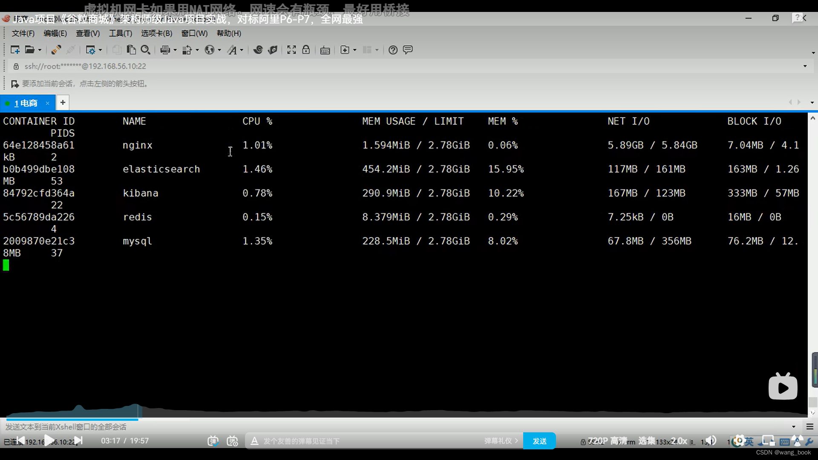Click the virtual keyboard icon
Image resolution: width=818 pixels, height=460 pixels.
325,50
